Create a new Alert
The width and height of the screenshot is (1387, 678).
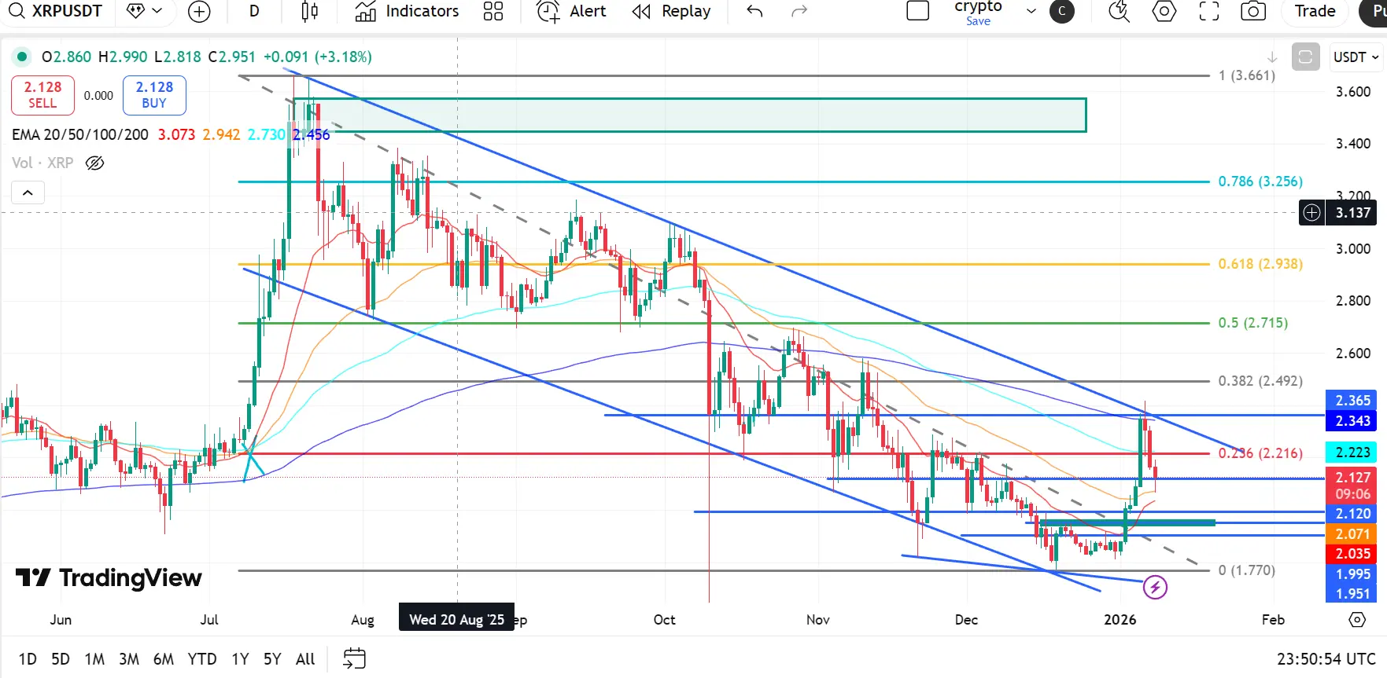[571, 11]
